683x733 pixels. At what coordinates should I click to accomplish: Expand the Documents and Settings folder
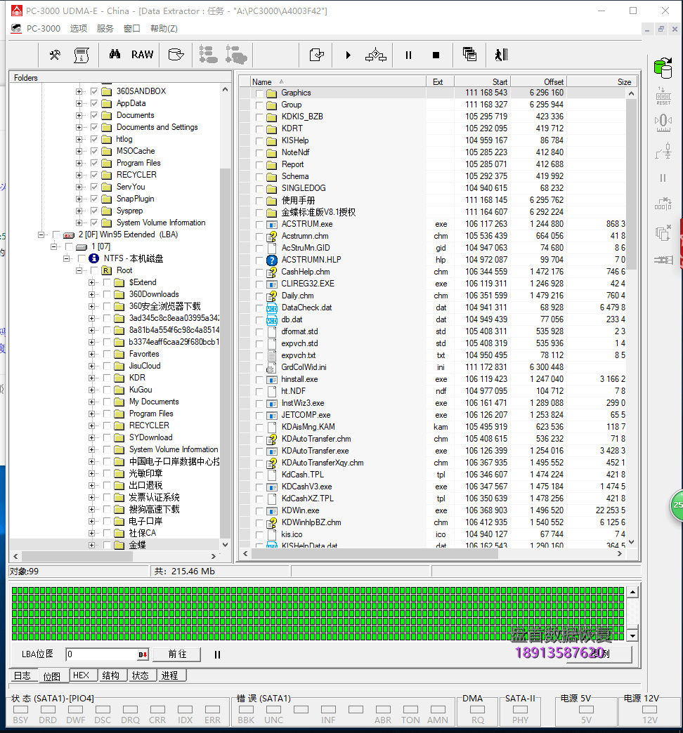(x=79, y=127)
